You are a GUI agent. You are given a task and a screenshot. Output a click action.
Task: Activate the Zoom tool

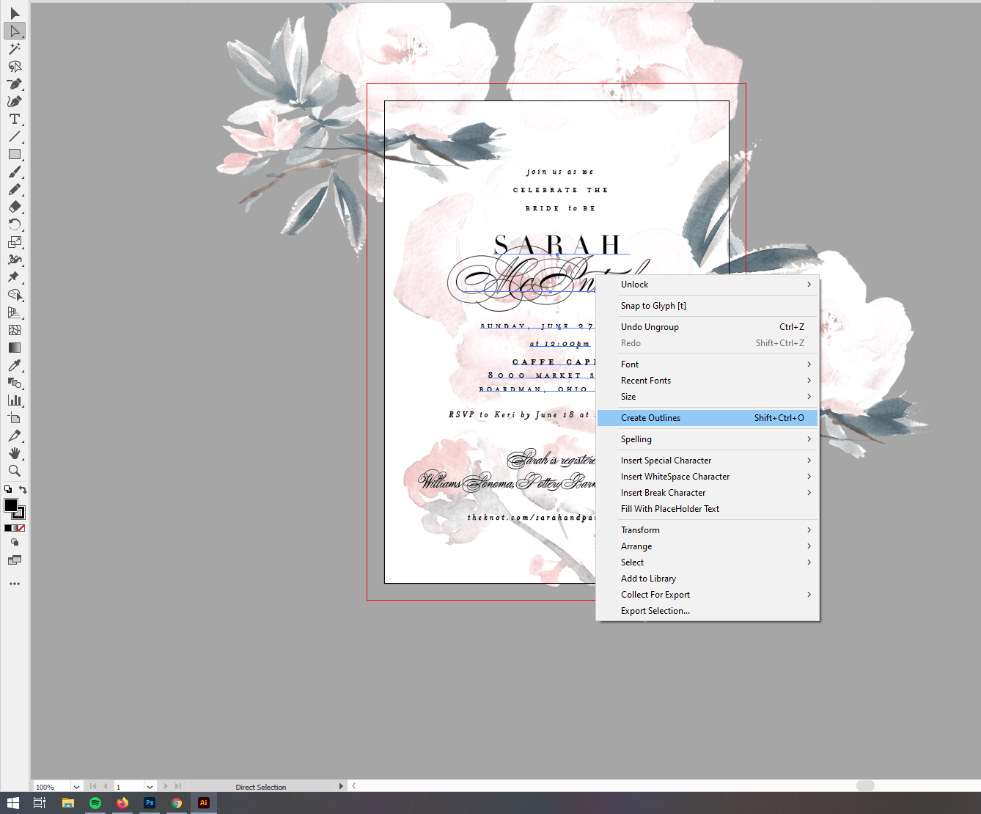(x=14, y=471)
